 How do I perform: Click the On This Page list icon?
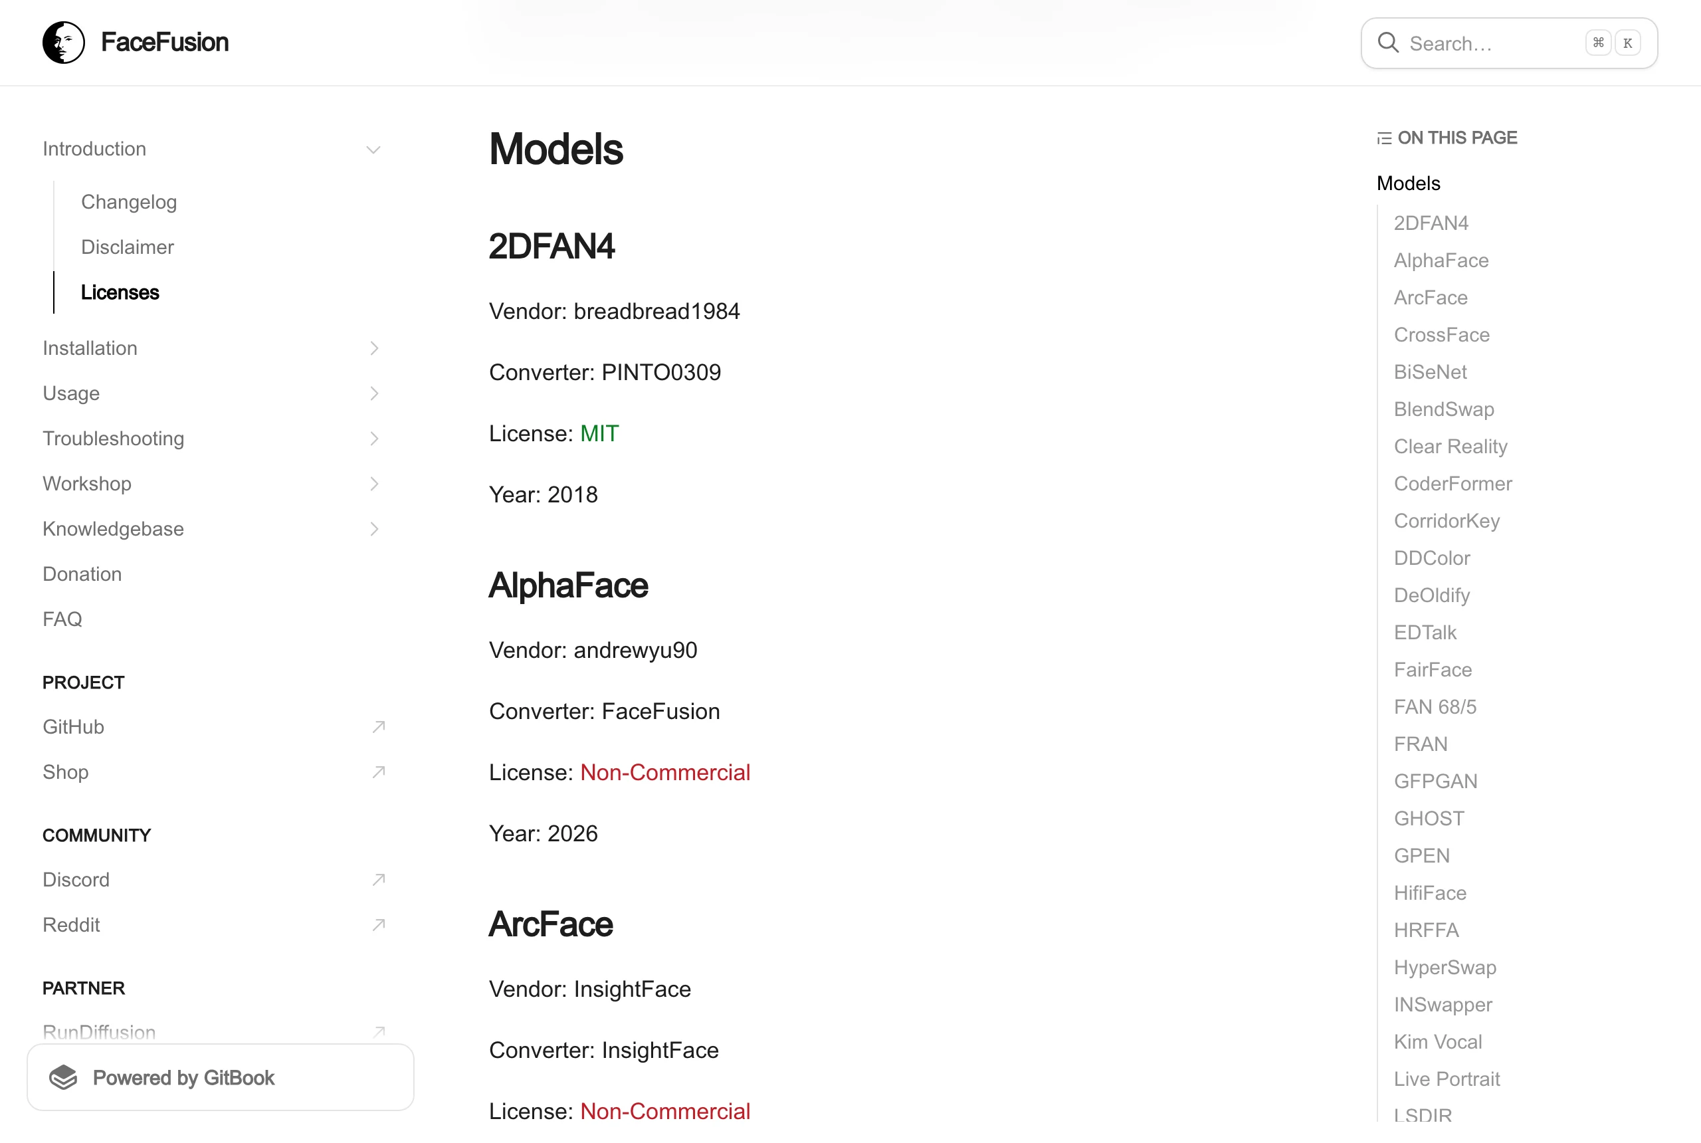click(1384, 138)
